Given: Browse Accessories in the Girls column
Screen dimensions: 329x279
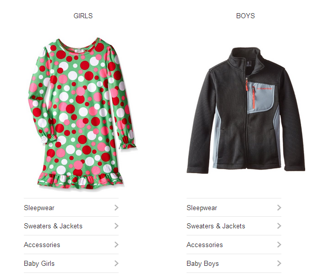Looking at the screenshot, I should coord(71,245).
